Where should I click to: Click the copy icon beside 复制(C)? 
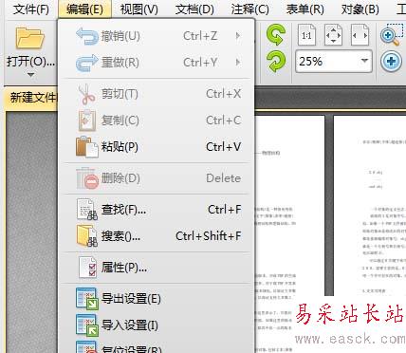click(x=87, y=121)
